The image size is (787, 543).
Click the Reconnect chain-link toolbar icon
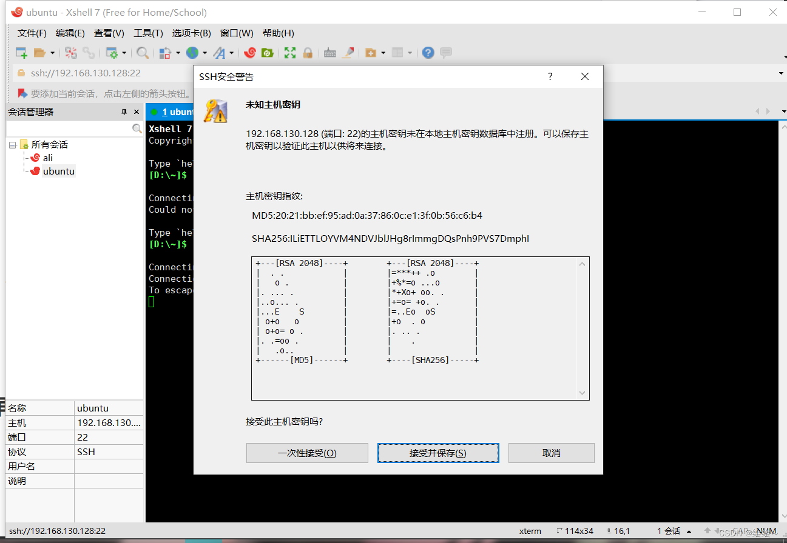point(89,53)
